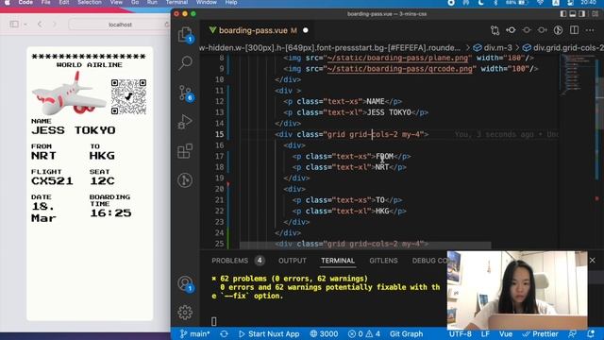
Task: Open the Wi-Fi menu in macOS menu bar
Action: 541,2
